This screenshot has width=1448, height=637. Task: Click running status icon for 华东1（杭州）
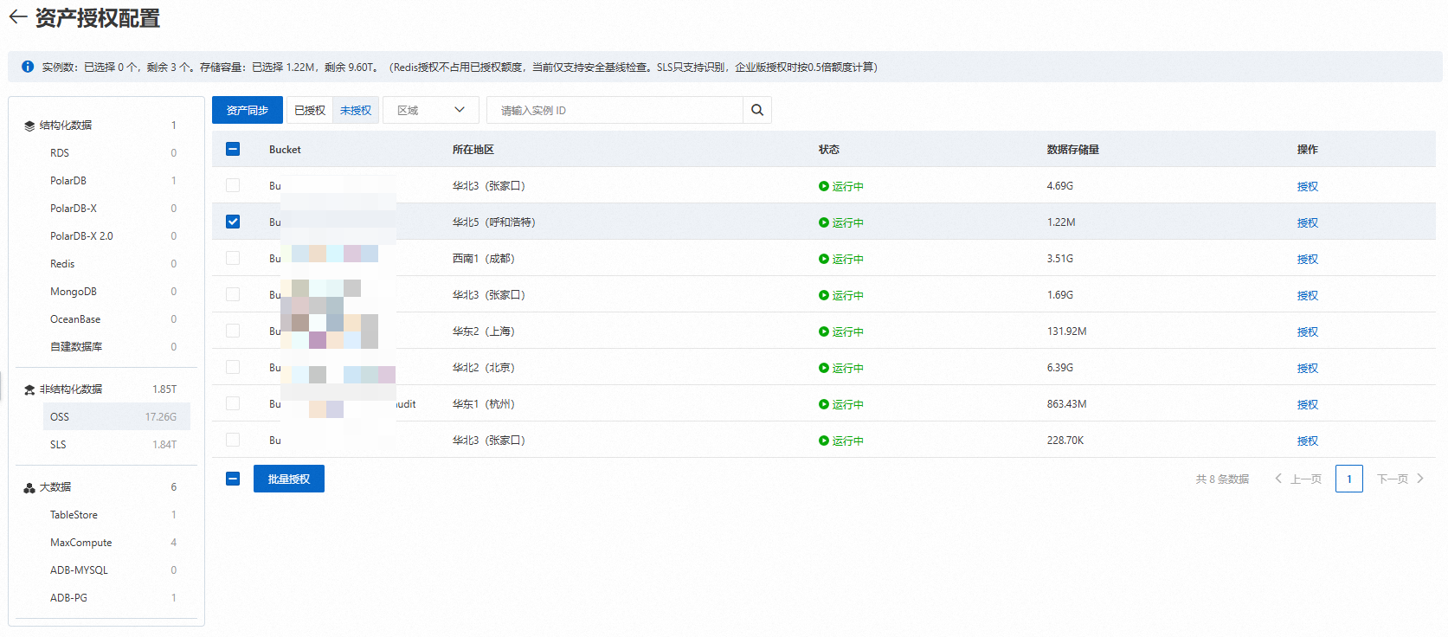click(x=824, y=404)
